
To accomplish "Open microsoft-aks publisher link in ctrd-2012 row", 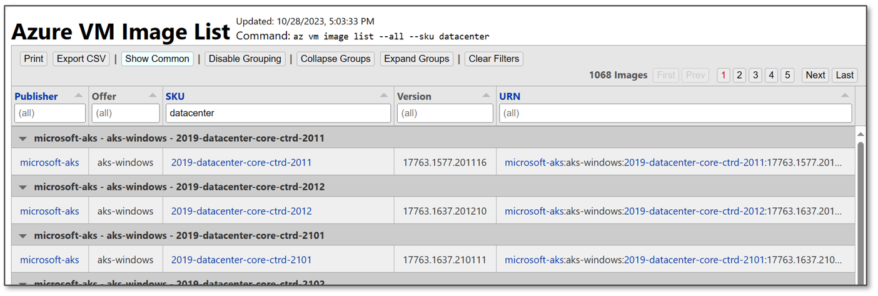I will tap(49, 211).
